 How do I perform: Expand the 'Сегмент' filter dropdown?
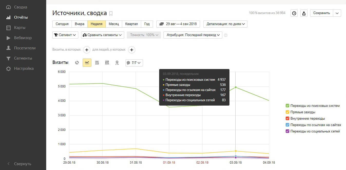click(x=65, y=35)
